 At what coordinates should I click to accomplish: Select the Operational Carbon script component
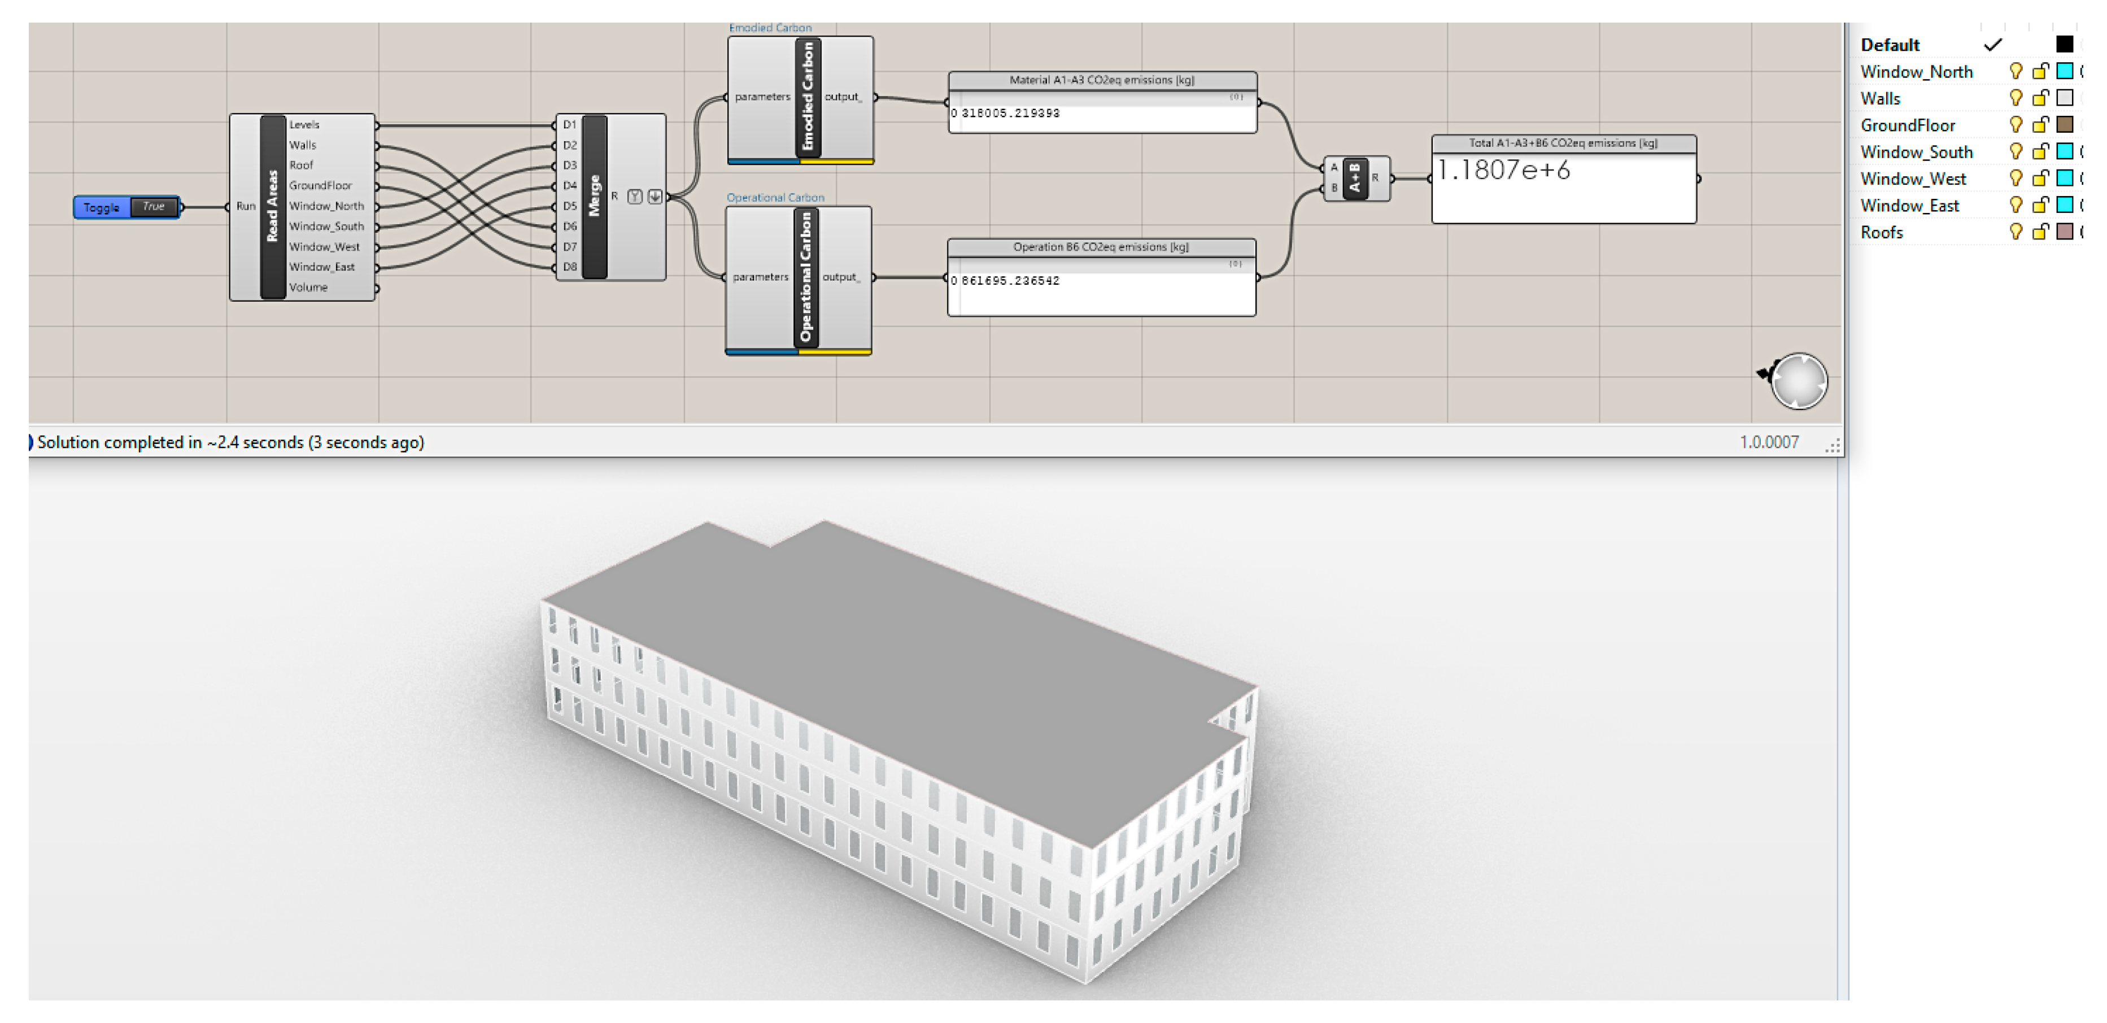click(806, 277)
